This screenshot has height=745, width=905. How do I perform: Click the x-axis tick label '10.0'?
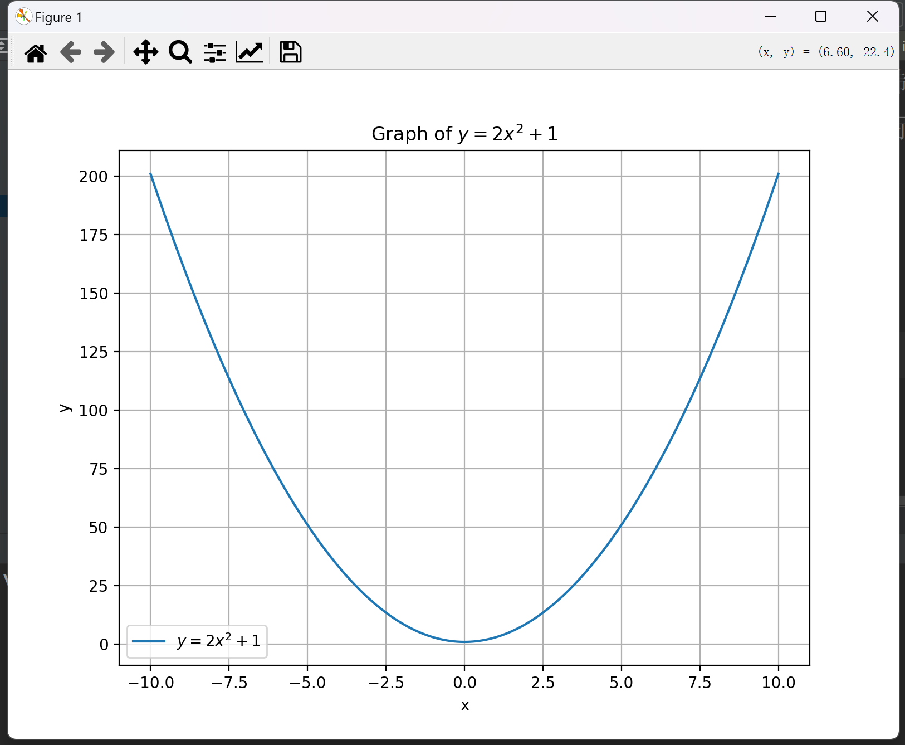coord(779,683)
